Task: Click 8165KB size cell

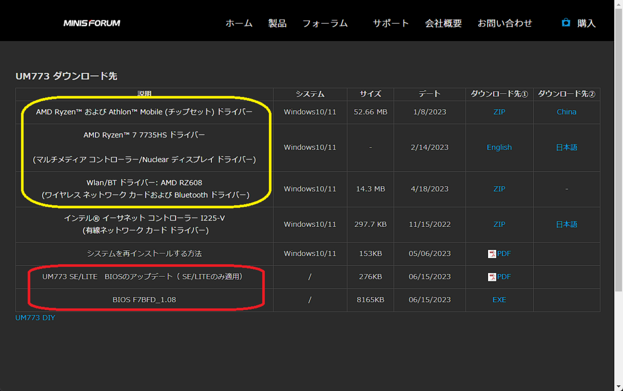Action: pyautogui.click(x=371, y=300)
